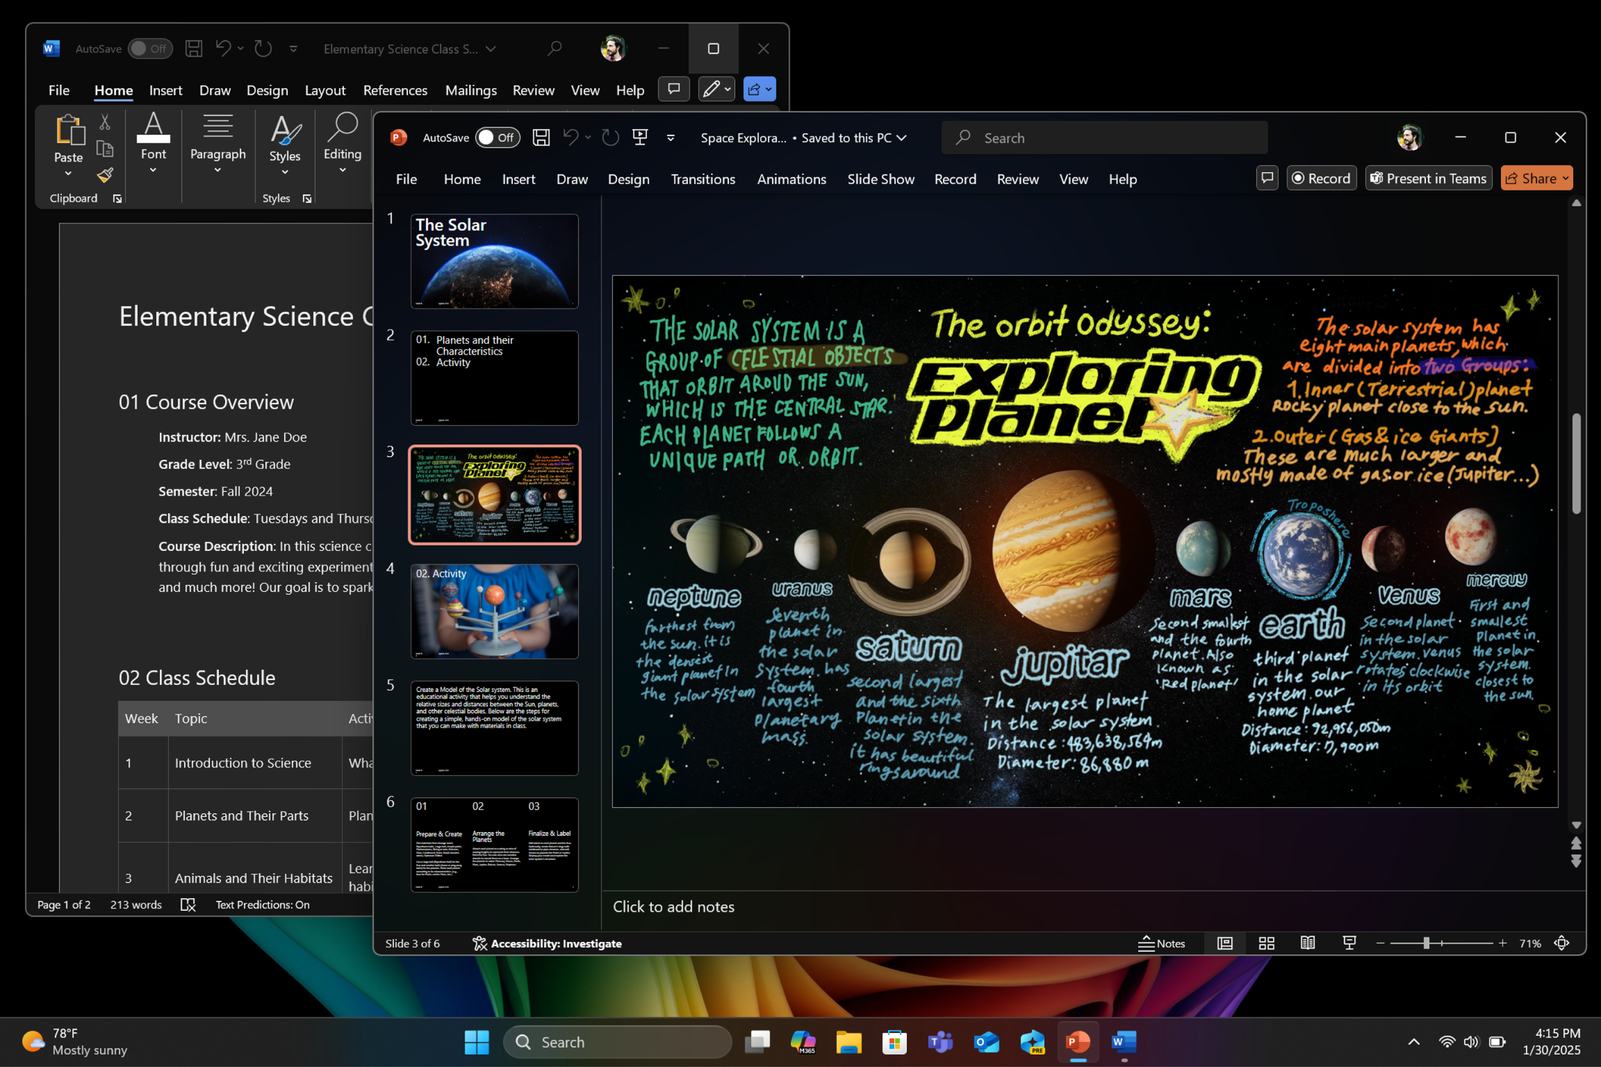
Task: Click fit slide to window icon
Action: (1561, 943)
